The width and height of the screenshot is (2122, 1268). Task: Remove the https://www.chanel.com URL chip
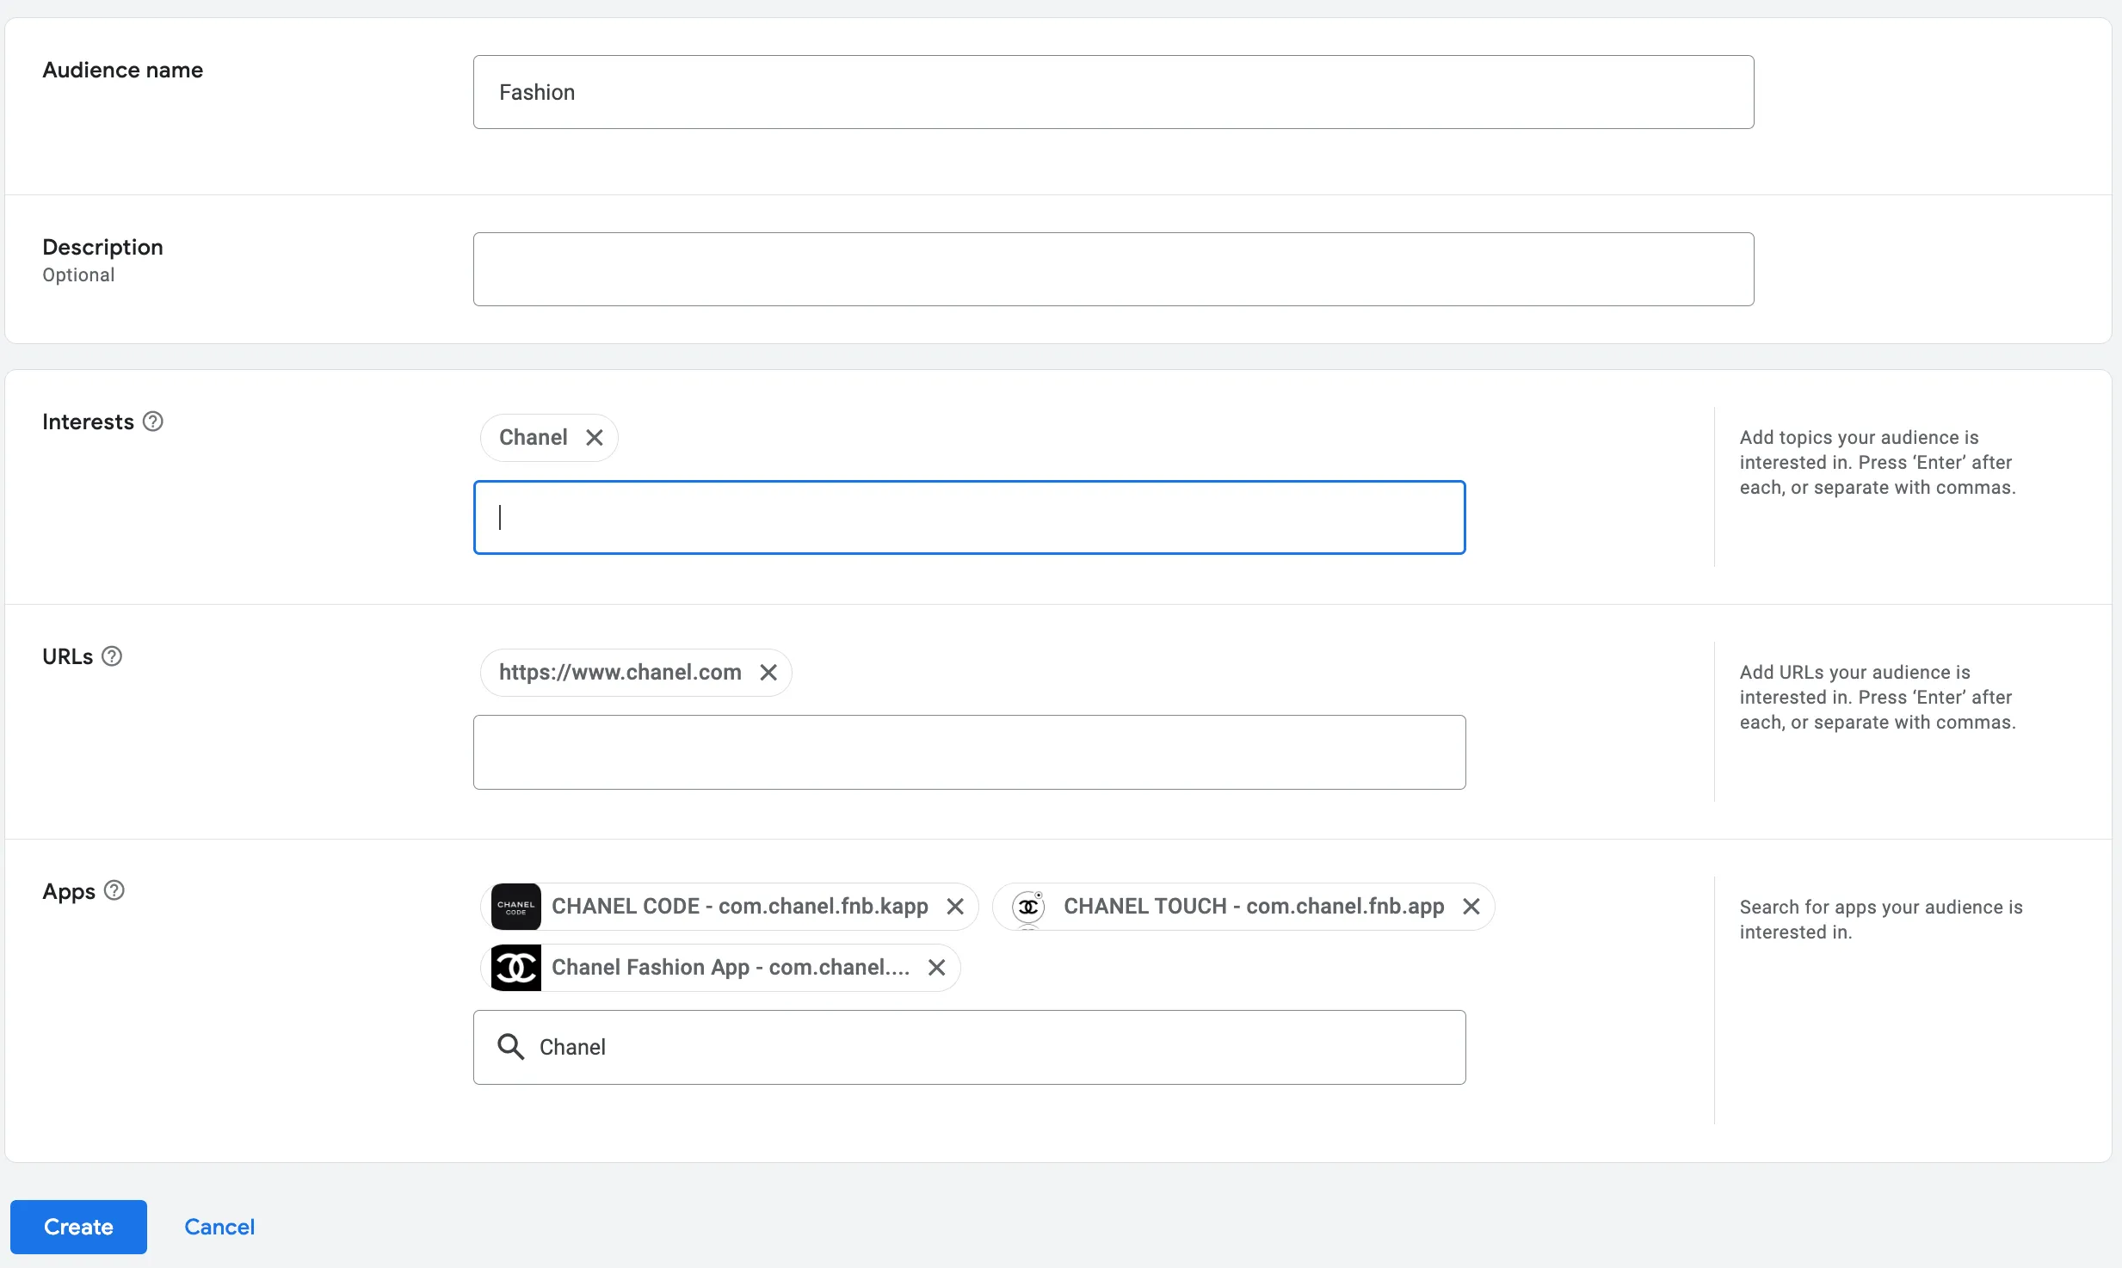(x=768, y=673)
